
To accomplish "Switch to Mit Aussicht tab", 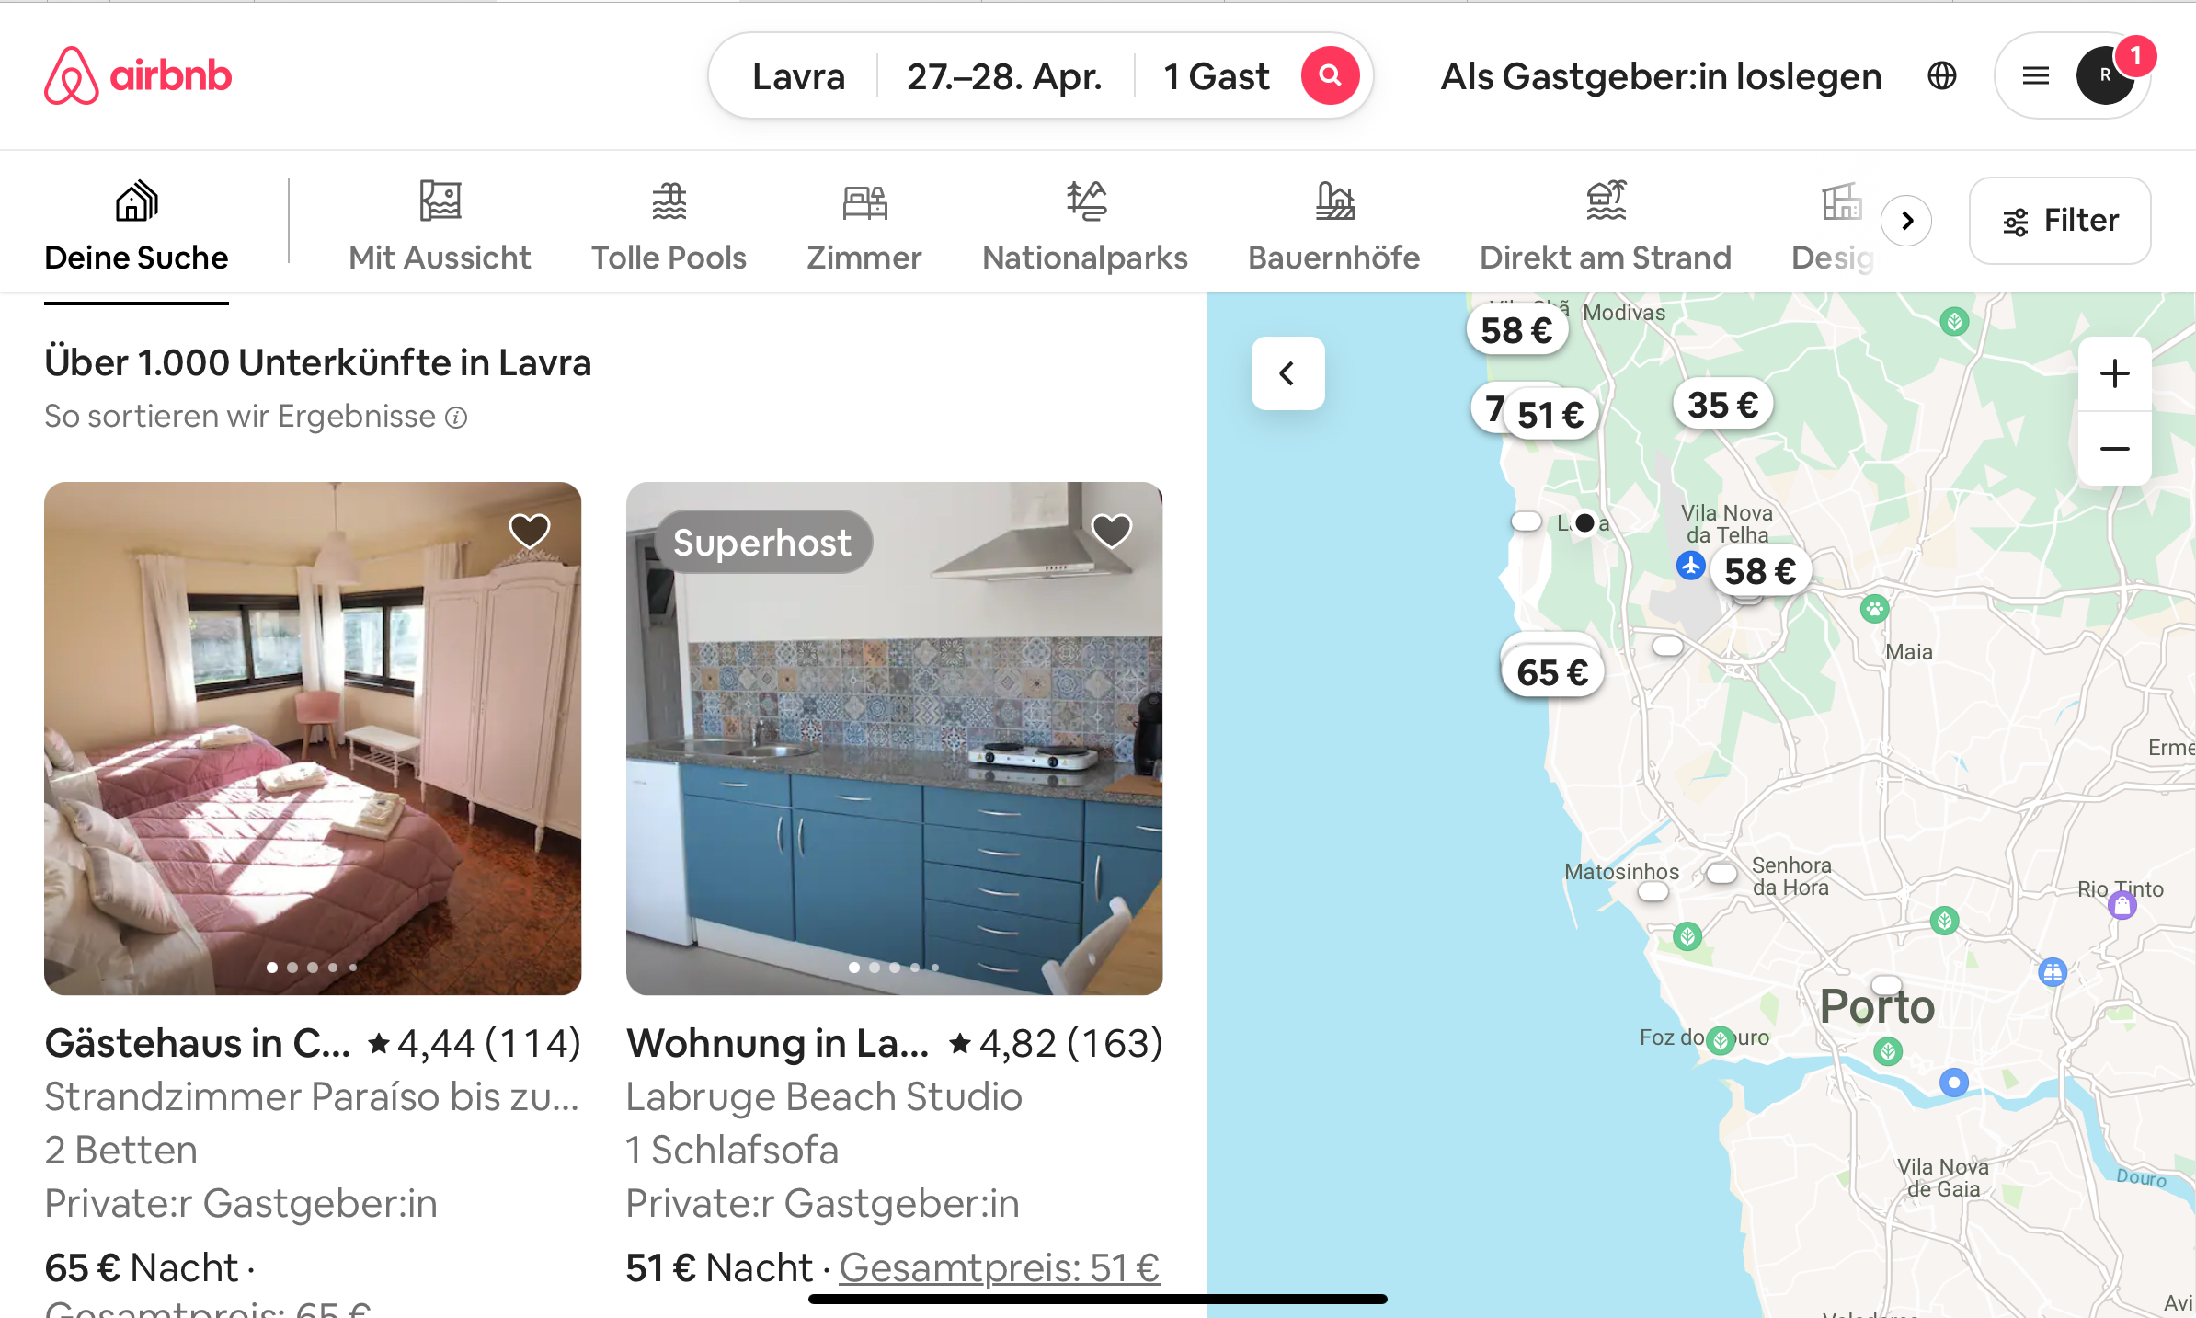I will coord(440,226).
